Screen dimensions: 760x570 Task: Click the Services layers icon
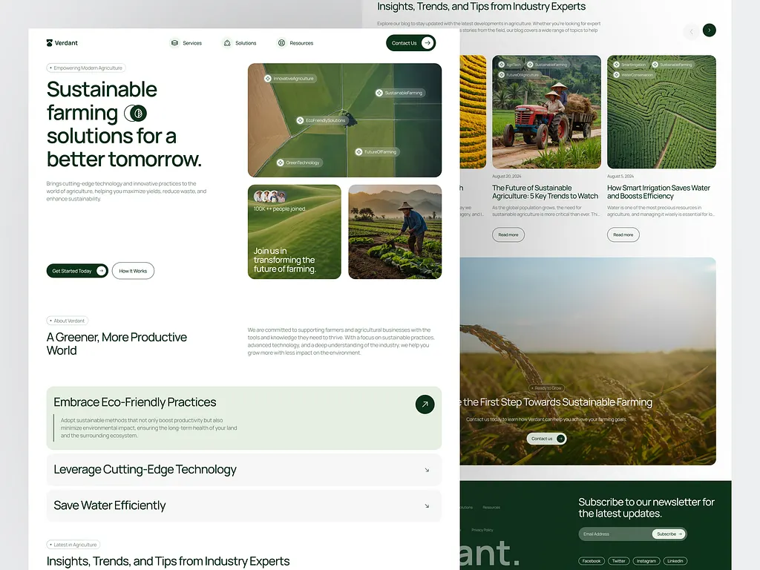click(174, 43)
